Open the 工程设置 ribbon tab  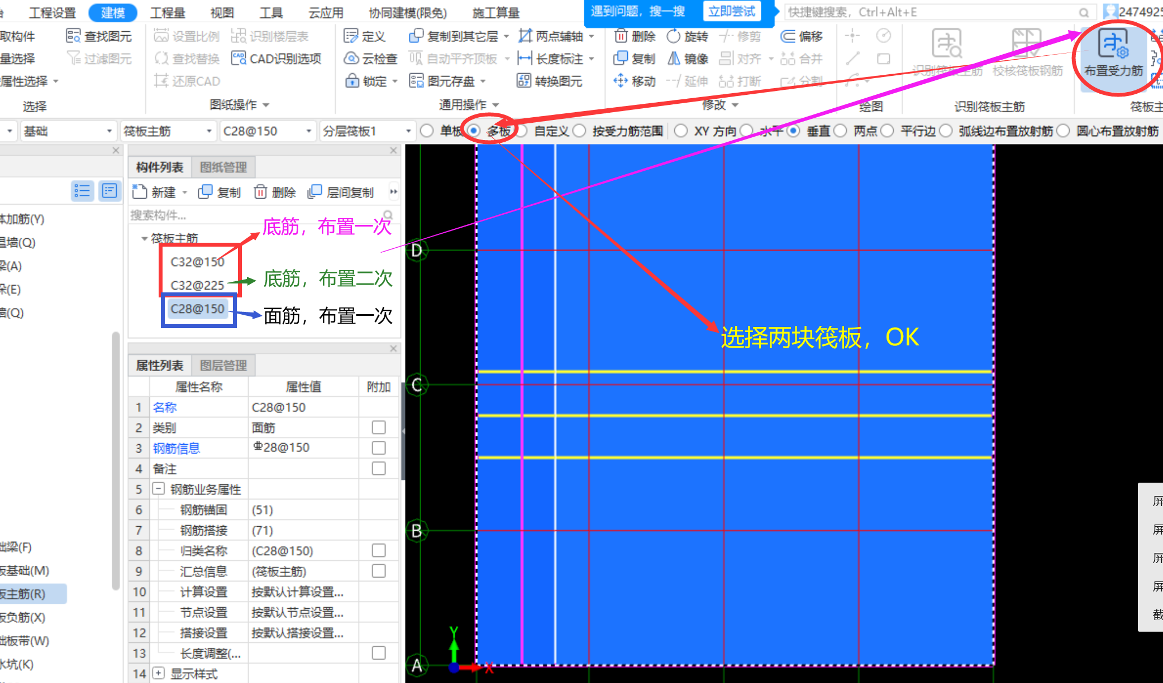coord(52,12)
